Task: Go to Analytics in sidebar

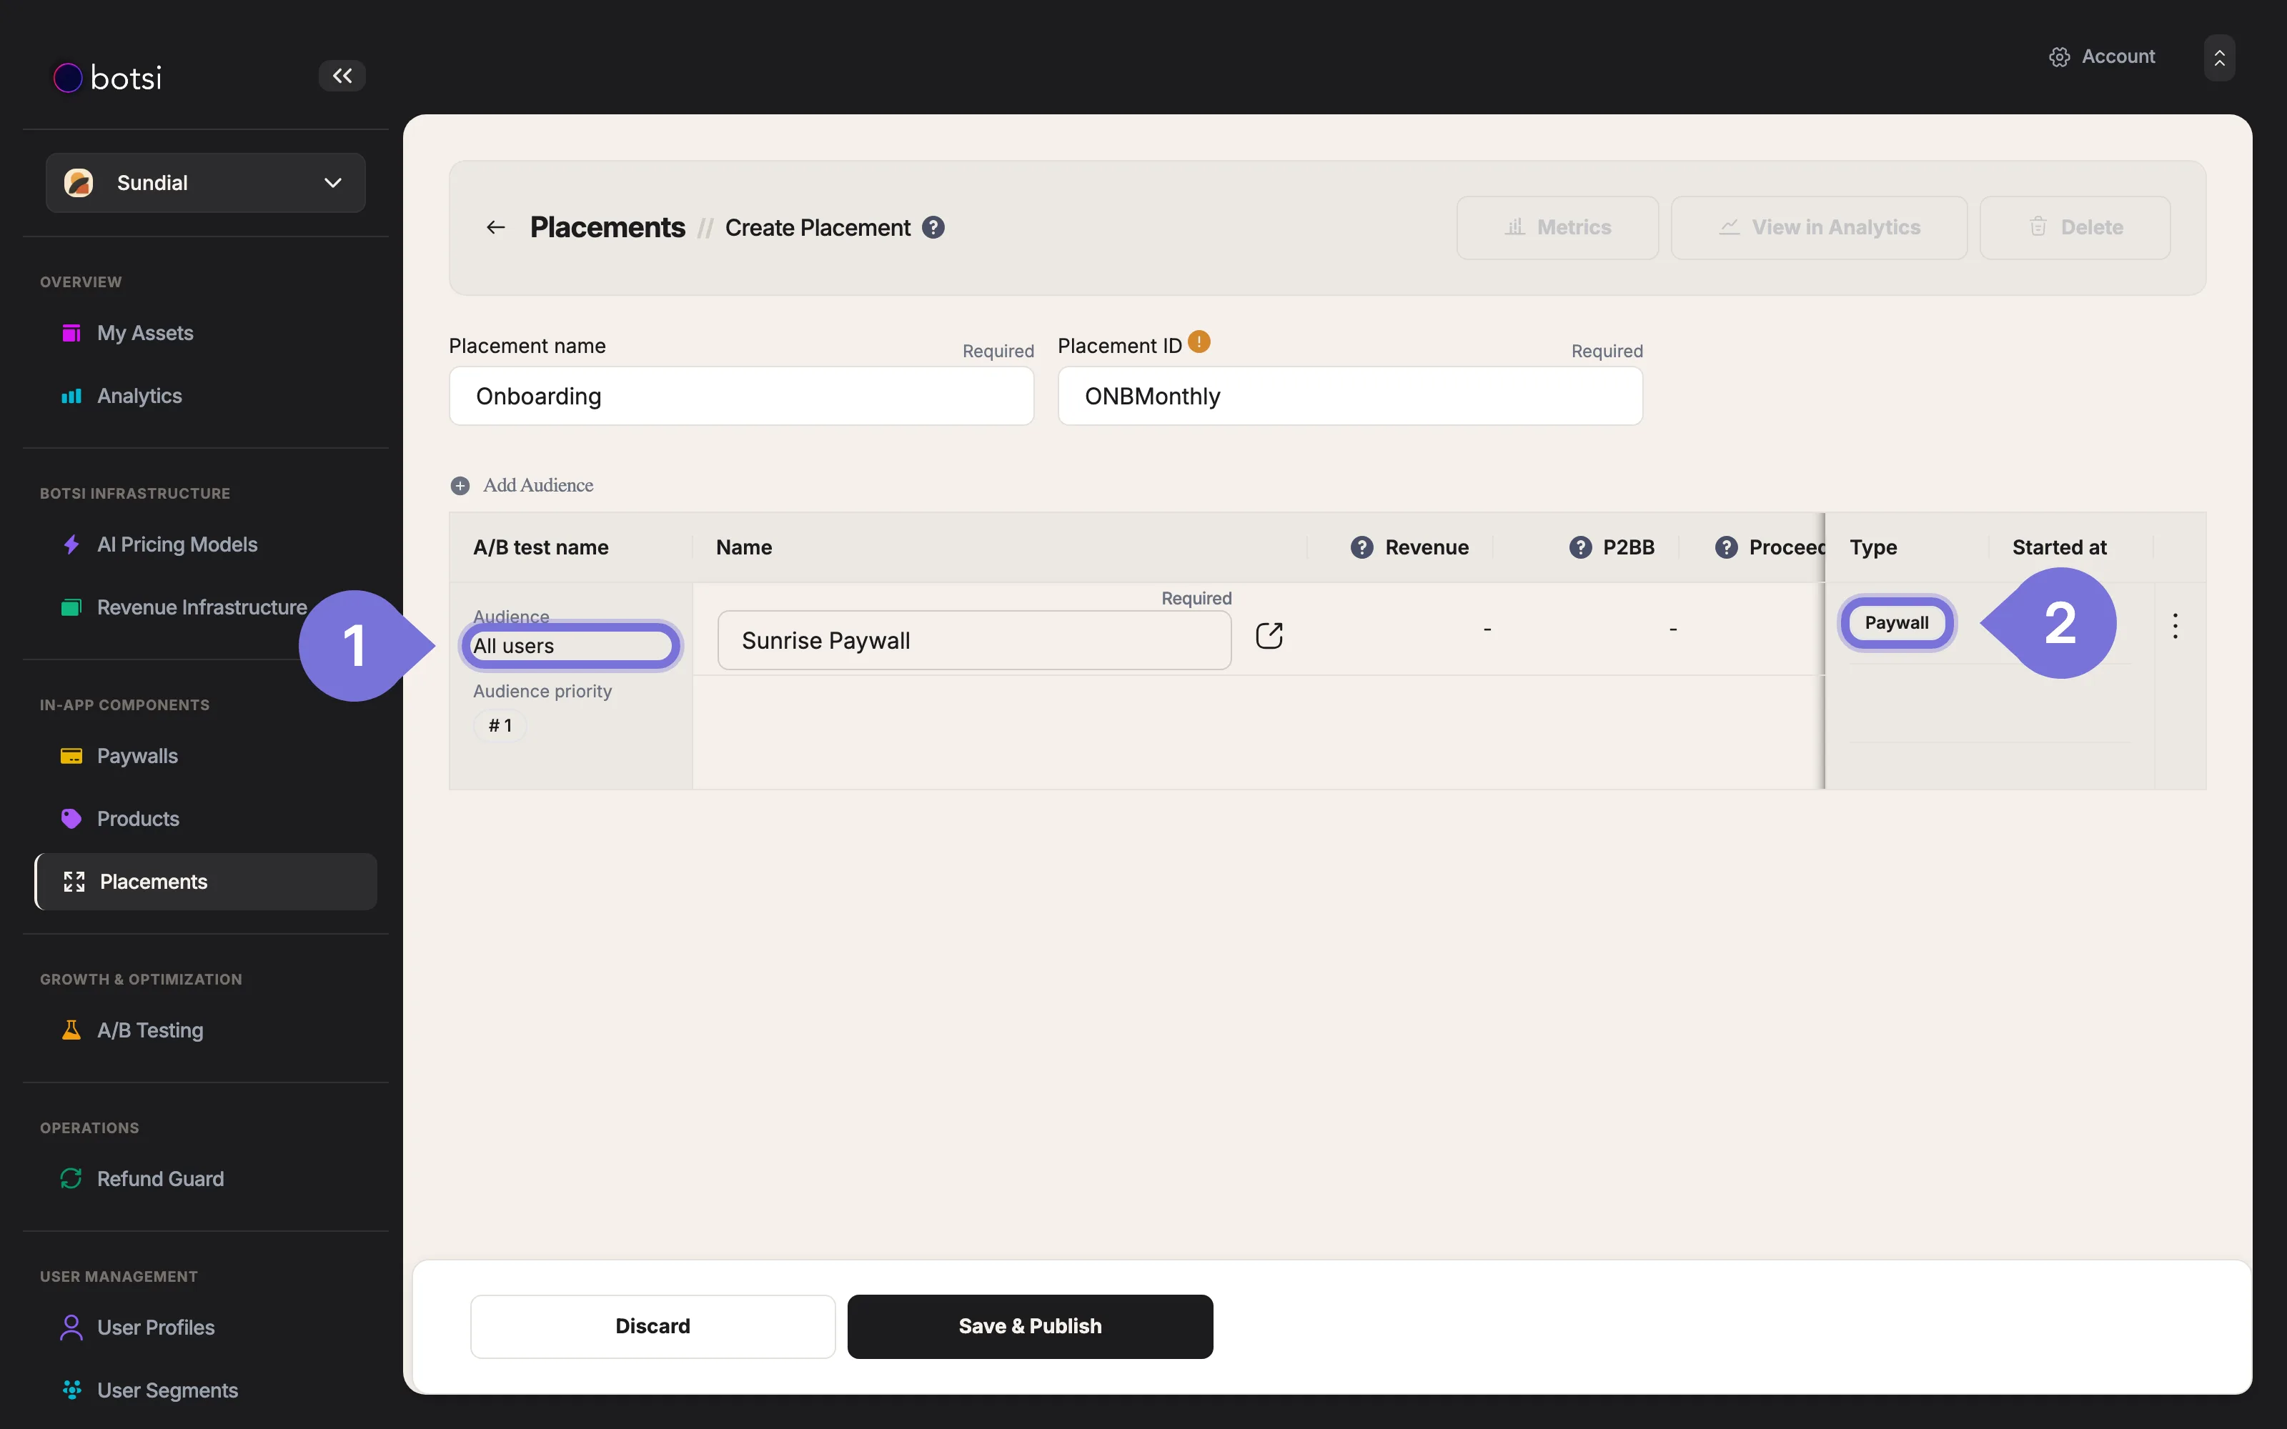Action: pyautogui.click(x=139, y=396)
